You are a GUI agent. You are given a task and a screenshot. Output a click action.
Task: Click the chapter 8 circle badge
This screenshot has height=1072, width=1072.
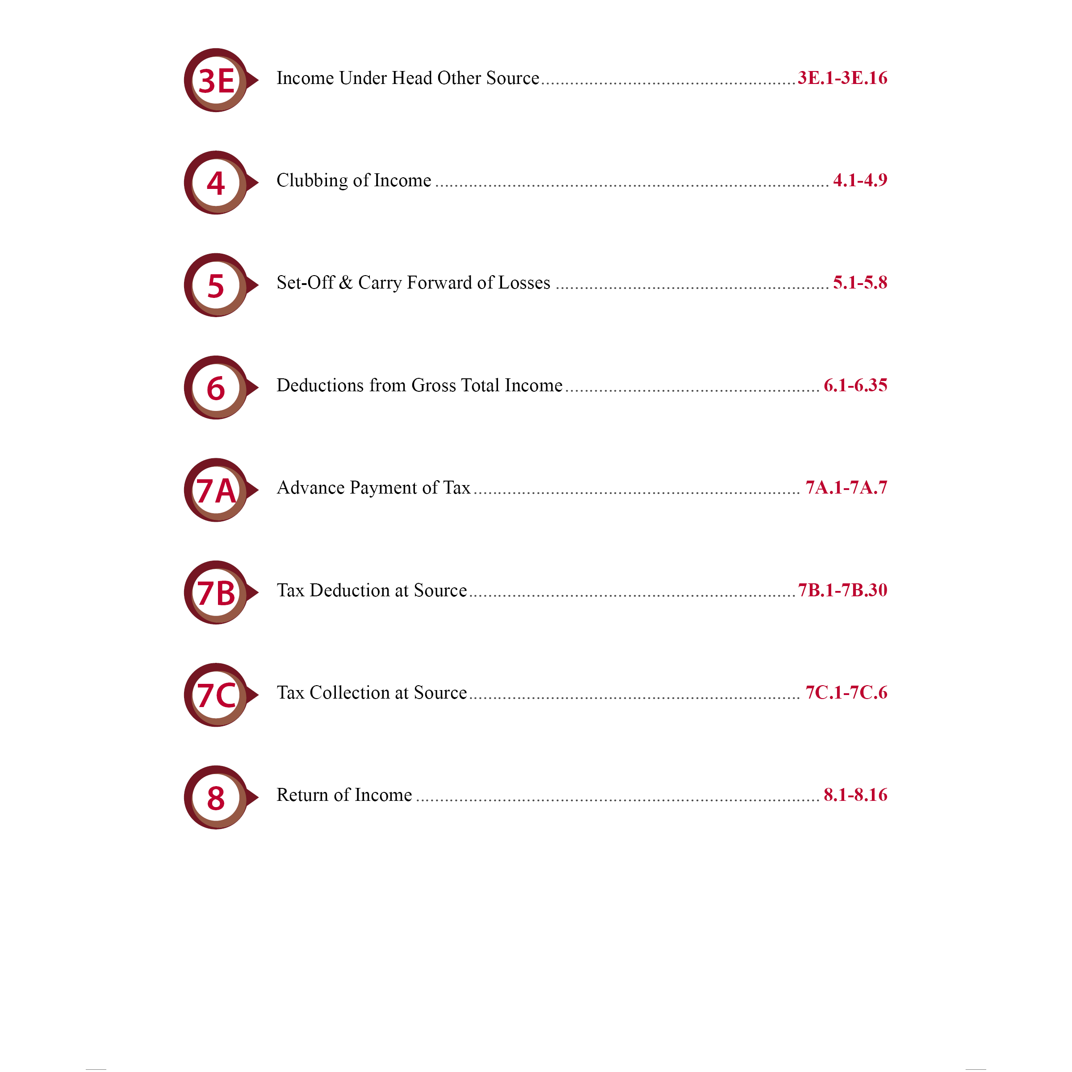tap(216, 798)
